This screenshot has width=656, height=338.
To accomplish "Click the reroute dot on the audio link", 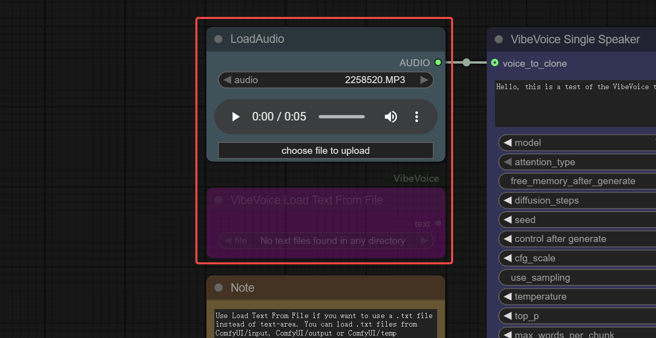I will tap(466, 62).
